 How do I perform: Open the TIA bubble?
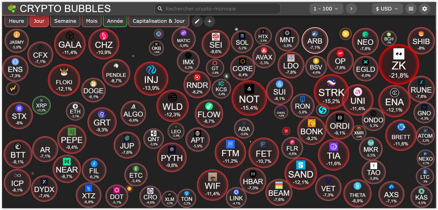click(334, 155)
